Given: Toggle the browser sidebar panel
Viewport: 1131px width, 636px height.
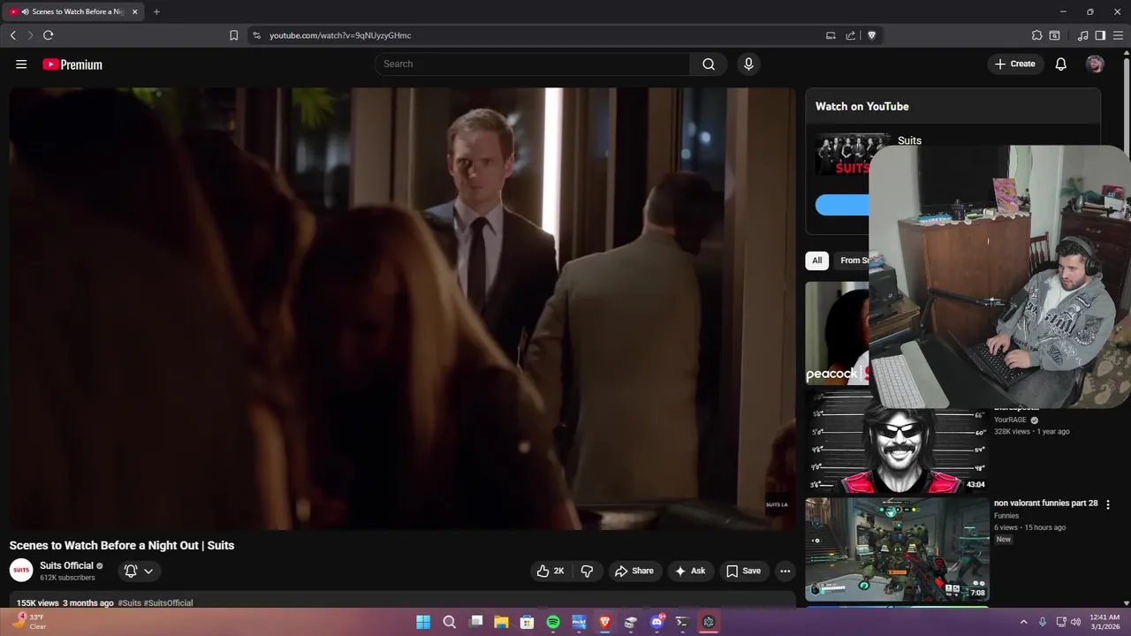Looking at the screenshot, I should point(1100,35).
